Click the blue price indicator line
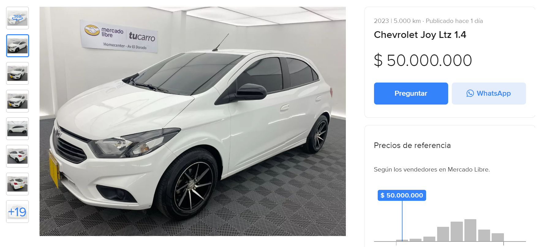 (402, 221)
